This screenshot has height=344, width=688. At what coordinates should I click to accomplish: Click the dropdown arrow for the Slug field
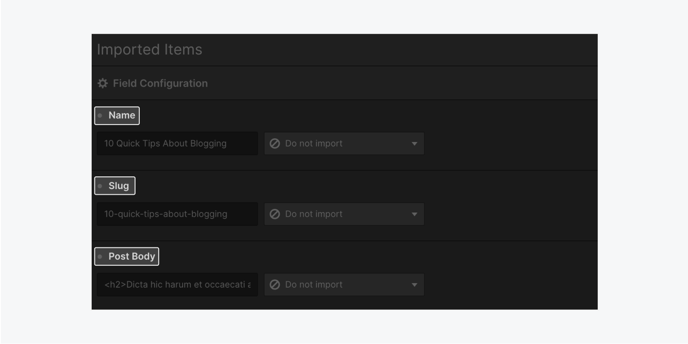pos(414,214)
